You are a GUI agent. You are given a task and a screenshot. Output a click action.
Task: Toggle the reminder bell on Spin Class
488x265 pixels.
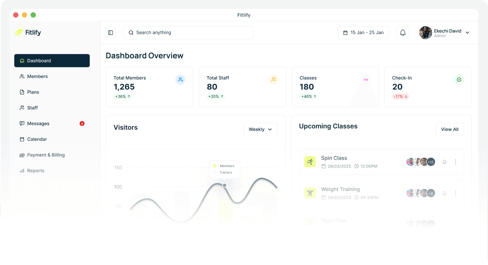(x=444, y=162)
